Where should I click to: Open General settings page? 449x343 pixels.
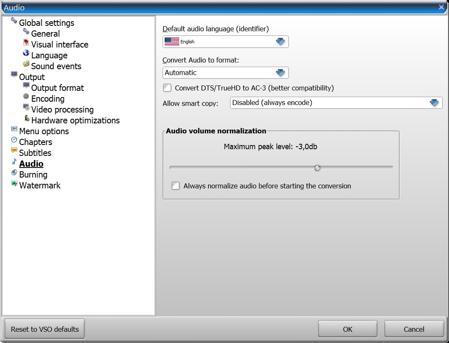click(45, 34)
